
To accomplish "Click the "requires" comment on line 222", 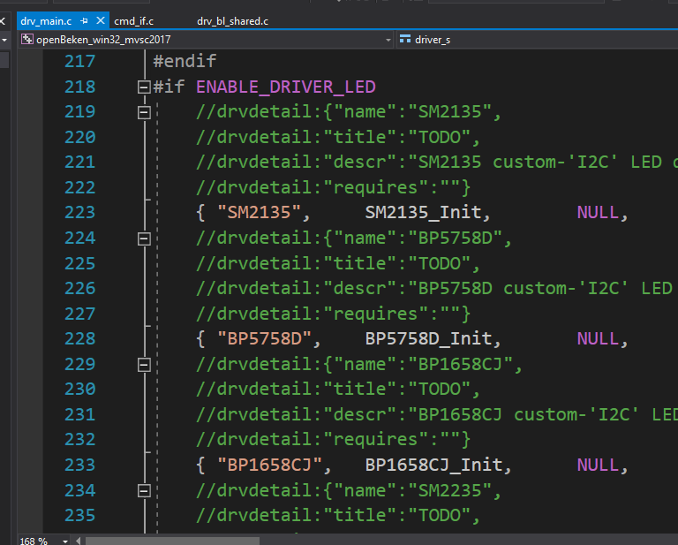I will (333, 188).
